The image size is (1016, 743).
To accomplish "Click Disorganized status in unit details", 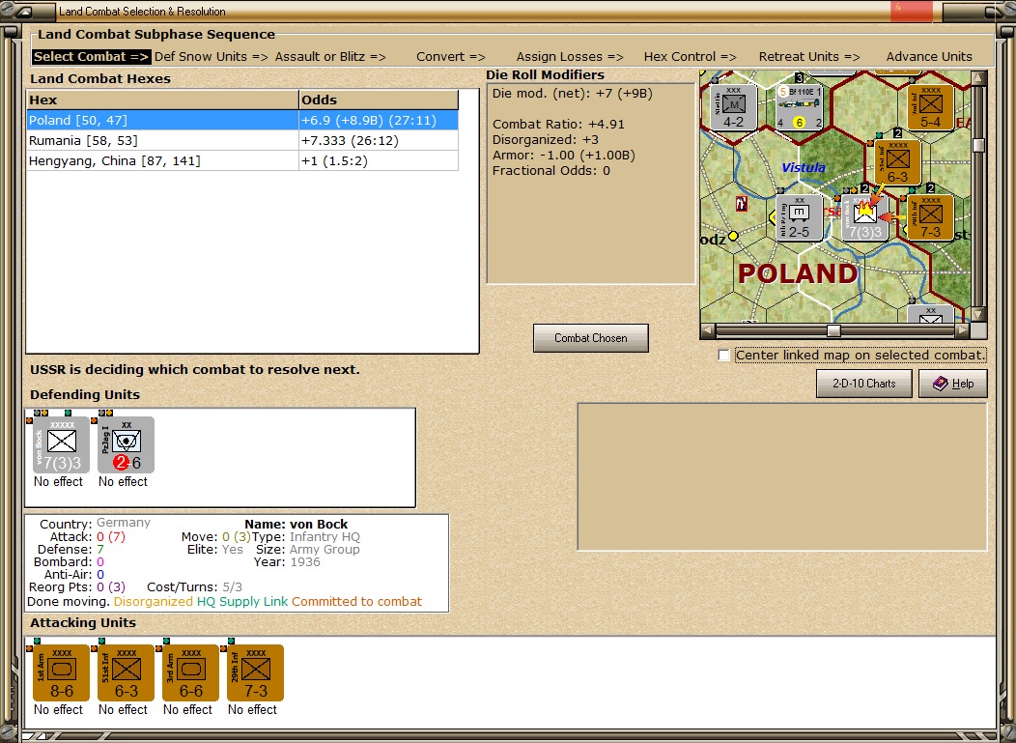I will [153, 602].
